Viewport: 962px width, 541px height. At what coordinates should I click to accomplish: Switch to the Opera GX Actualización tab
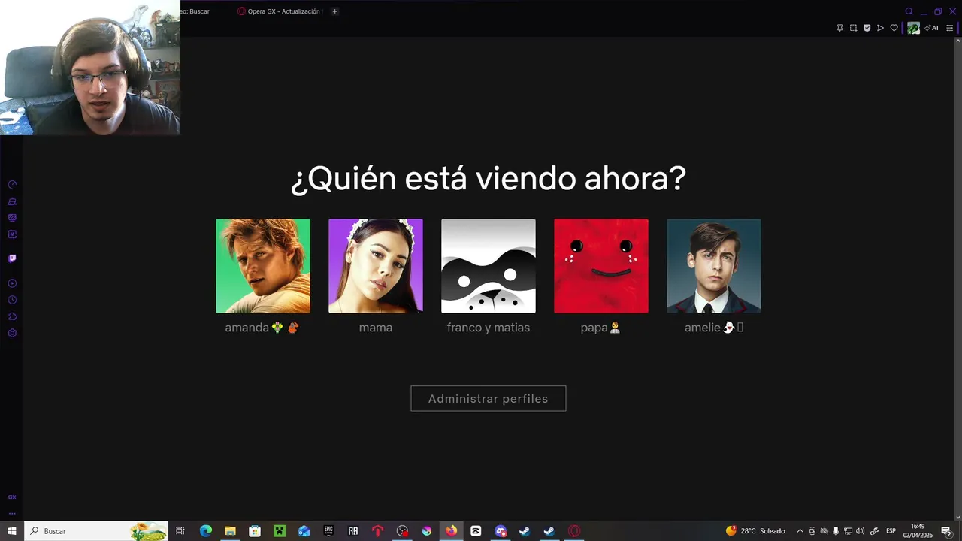pos(279,11)
